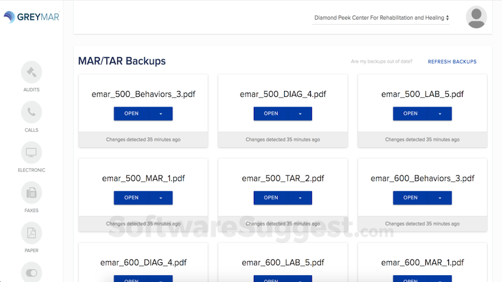This screenshot has width=502, height=282.
Task: Open emar_500_TAR_2.pdf backup
Action: (271, 198)
